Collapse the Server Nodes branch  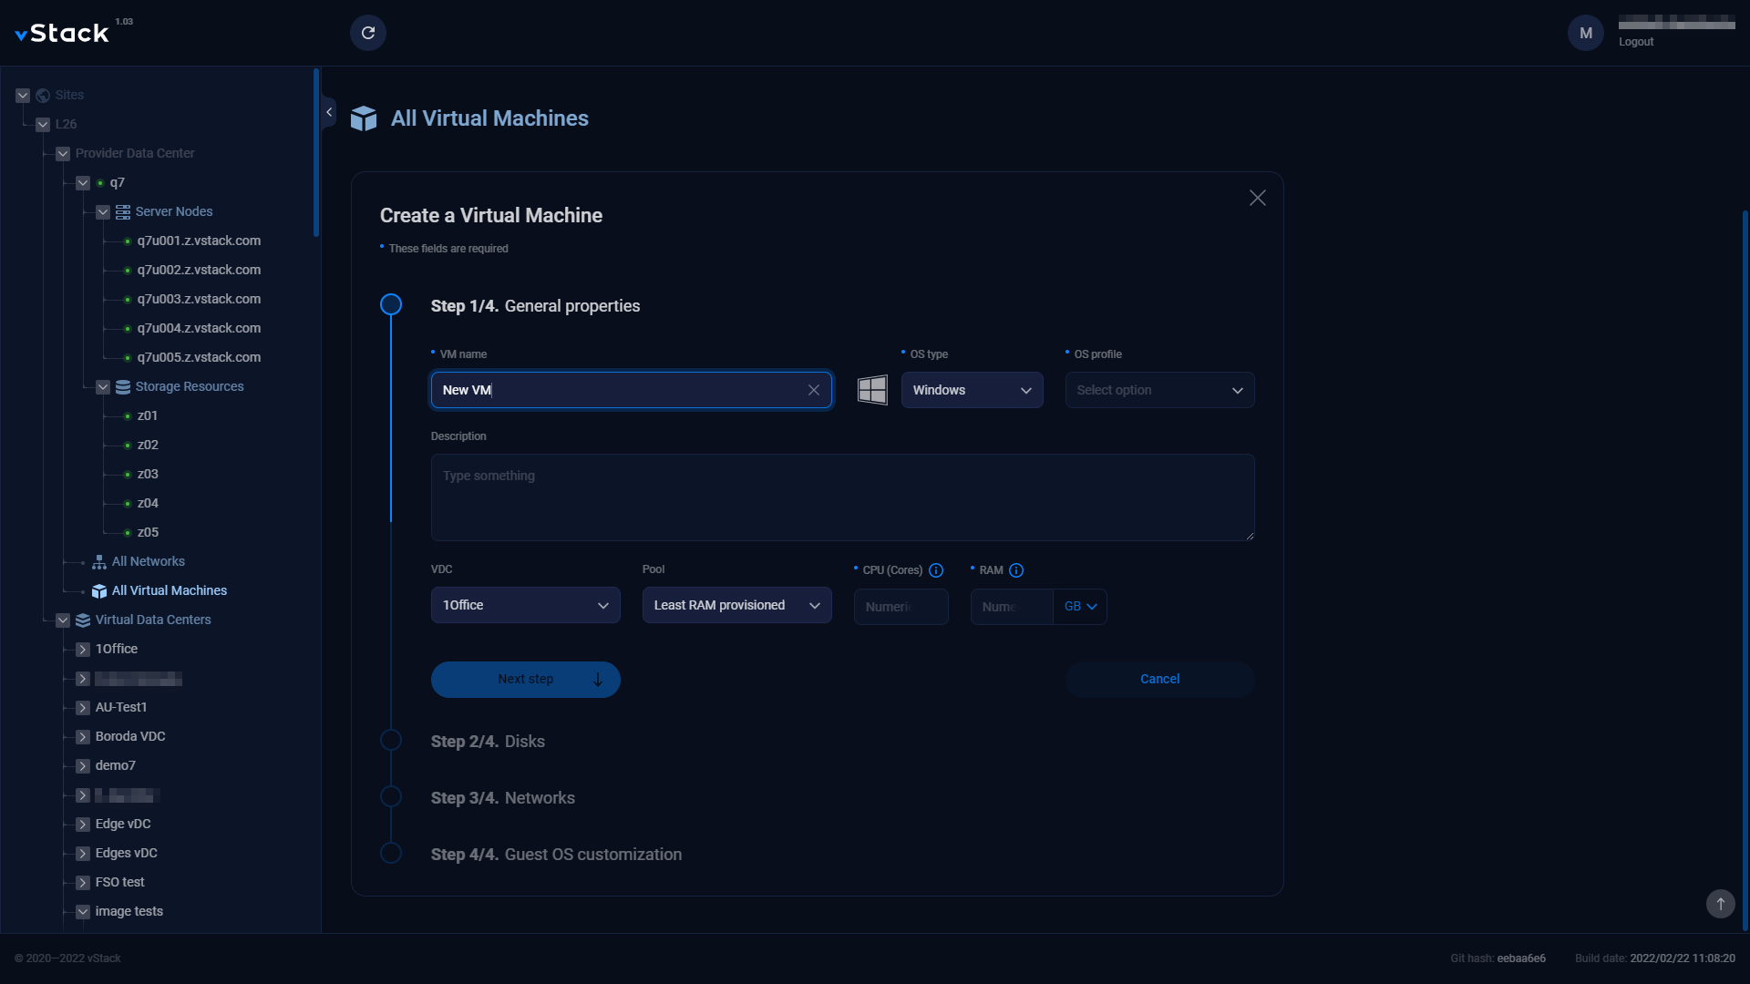tap(103, 211)
